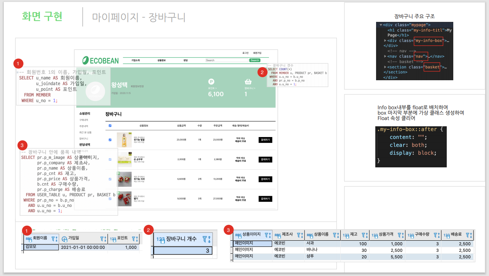Viewport: 489px width, 276px height.
Task: Click inside the Search input field
Action: click(x=227, y=60)
